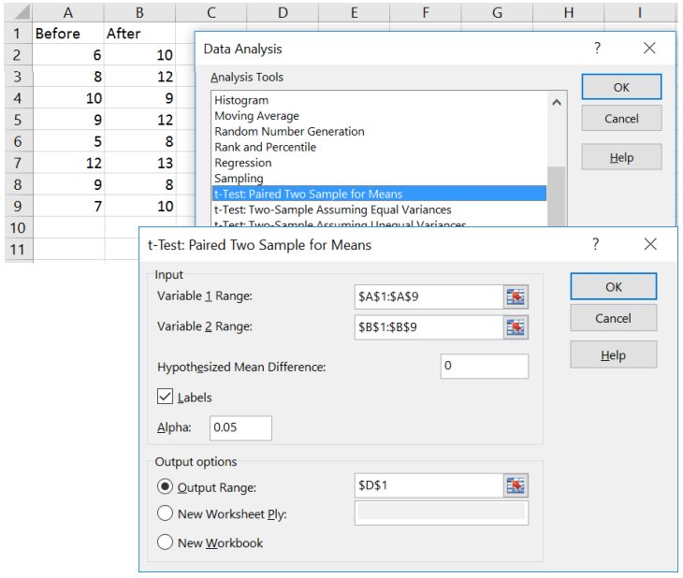Select column H header
This screenshot has height=578, width=683.
569,13
